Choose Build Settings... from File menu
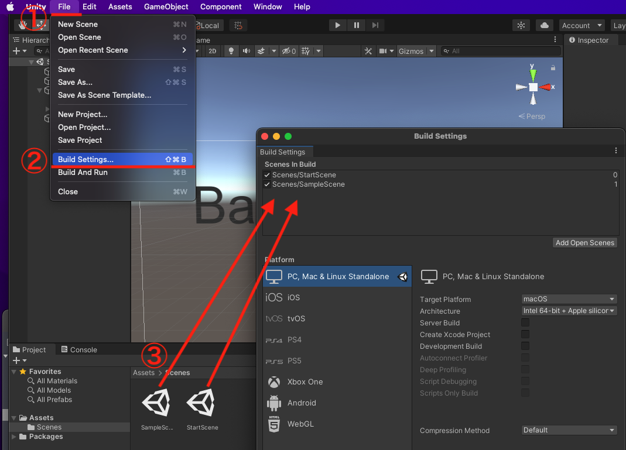The height and width of the screenshot is (450, 626). point(122,159)
